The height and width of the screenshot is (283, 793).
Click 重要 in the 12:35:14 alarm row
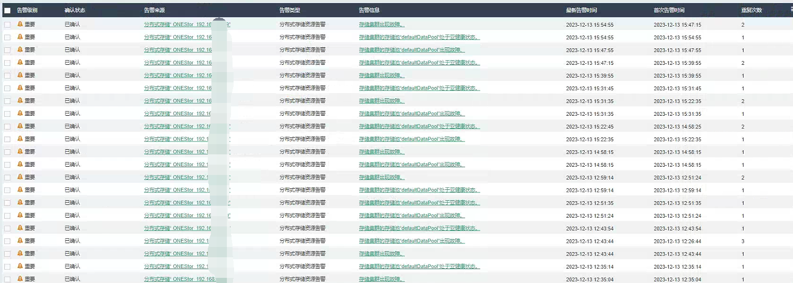click(x=30, y=266)
